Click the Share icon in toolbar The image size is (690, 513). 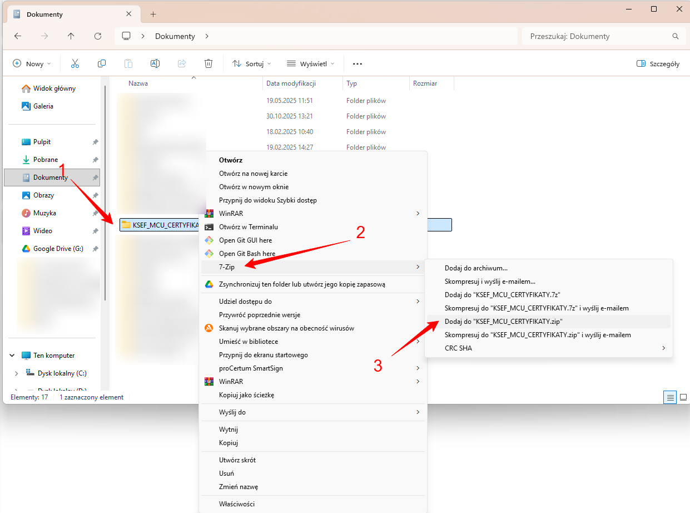click(x=182, y=63)
